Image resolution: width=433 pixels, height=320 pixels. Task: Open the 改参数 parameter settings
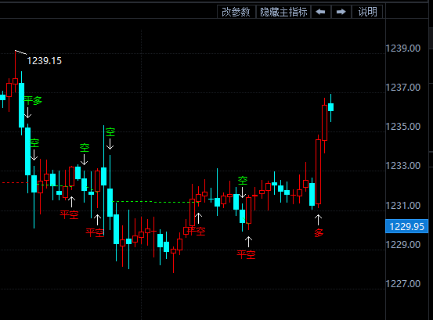236,12
